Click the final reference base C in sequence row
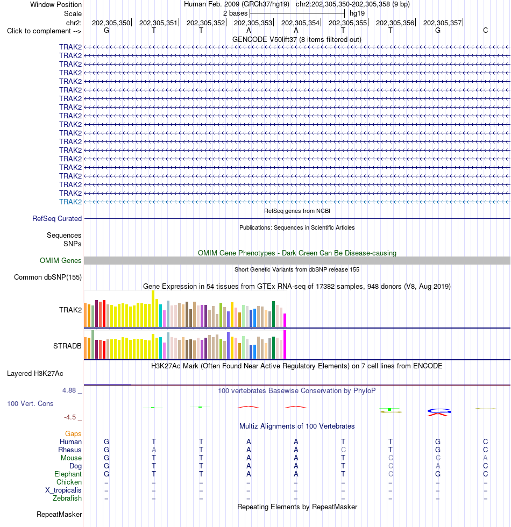The image size is (511, 527). (x=485, y=30)
